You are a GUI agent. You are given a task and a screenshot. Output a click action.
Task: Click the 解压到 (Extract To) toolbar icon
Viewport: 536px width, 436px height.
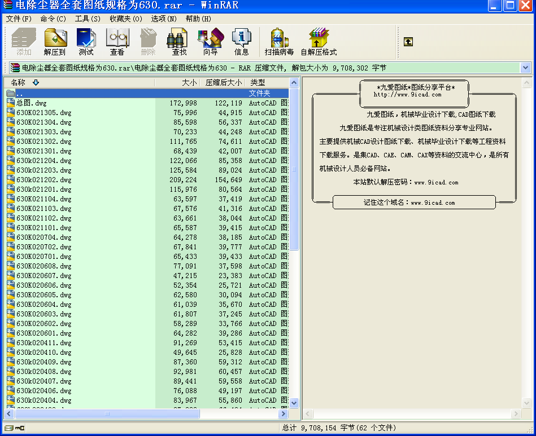(55, 42)
